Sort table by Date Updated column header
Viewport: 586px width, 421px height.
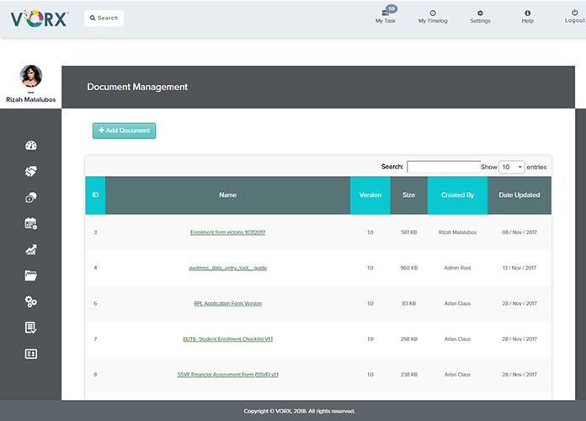(x=519, y=195)
